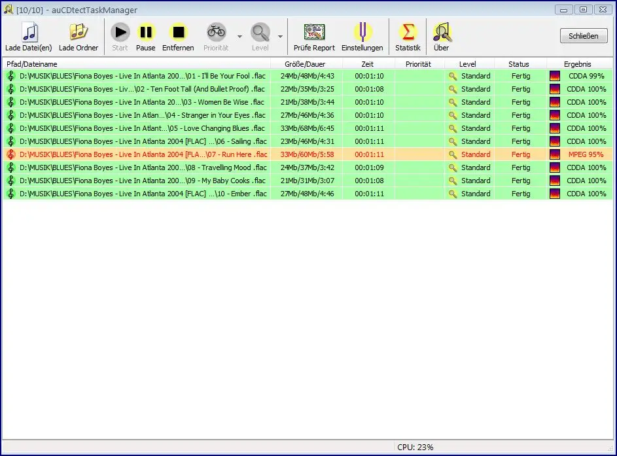Open spectrum thumbnail in track 10 row
Viewport: 617px width, 456px height.
tap(555, 194)
